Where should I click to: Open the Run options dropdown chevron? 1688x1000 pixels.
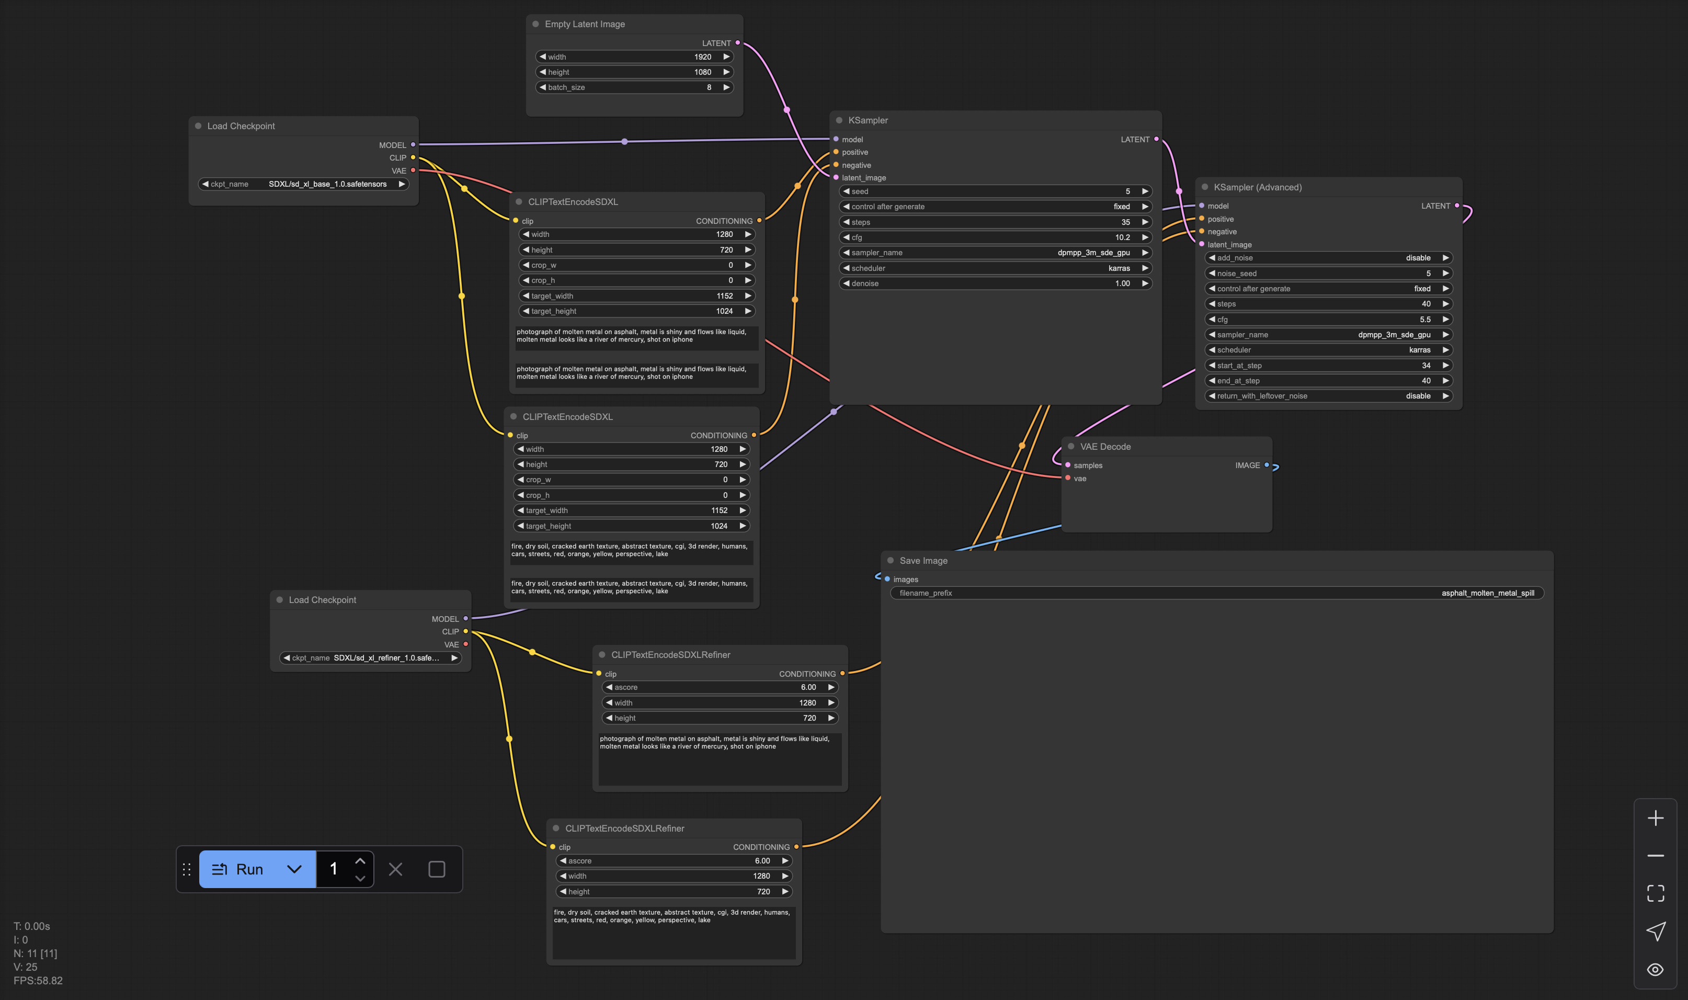pyautogui.click(x=294, y=869)
